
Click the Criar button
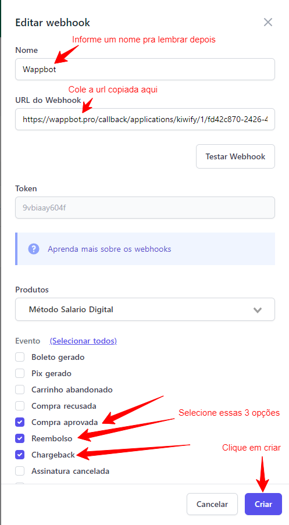pos(263,504)
